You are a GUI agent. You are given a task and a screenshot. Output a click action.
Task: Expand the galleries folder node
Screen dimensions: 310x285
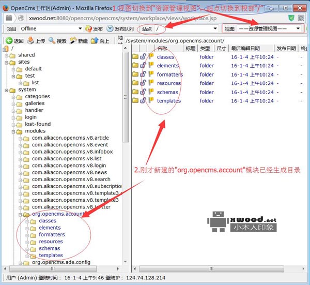pos(13,104)
